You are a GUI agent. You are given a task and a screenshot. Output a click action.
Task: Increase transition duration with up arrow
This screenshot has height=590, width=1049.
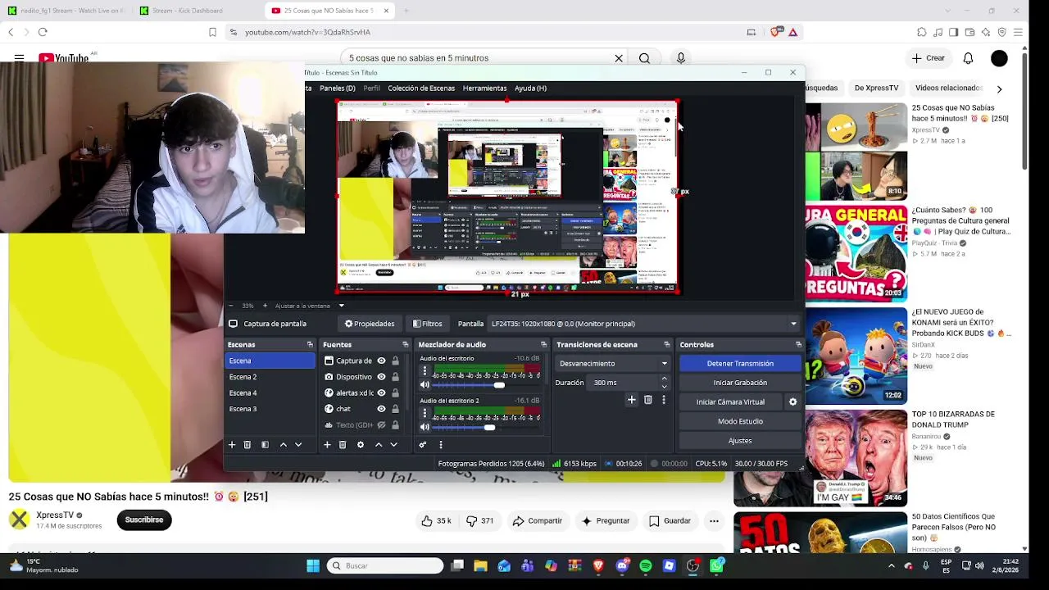pyautogui.click(x=664, y=379)
